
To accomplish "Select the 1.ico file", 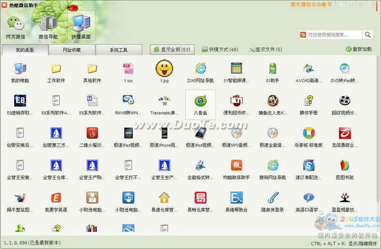I will click(128, 73).
